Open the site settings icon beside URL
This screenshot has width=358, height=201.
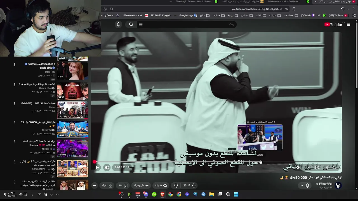tap(286, 9)
